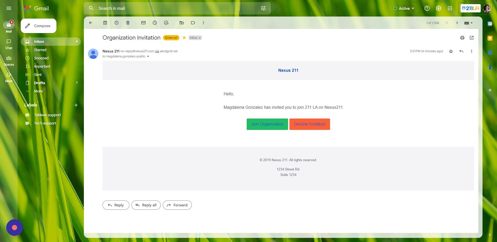Open Gmail Settings gear
The image size is (497, 242).
(x=438, y=8)
